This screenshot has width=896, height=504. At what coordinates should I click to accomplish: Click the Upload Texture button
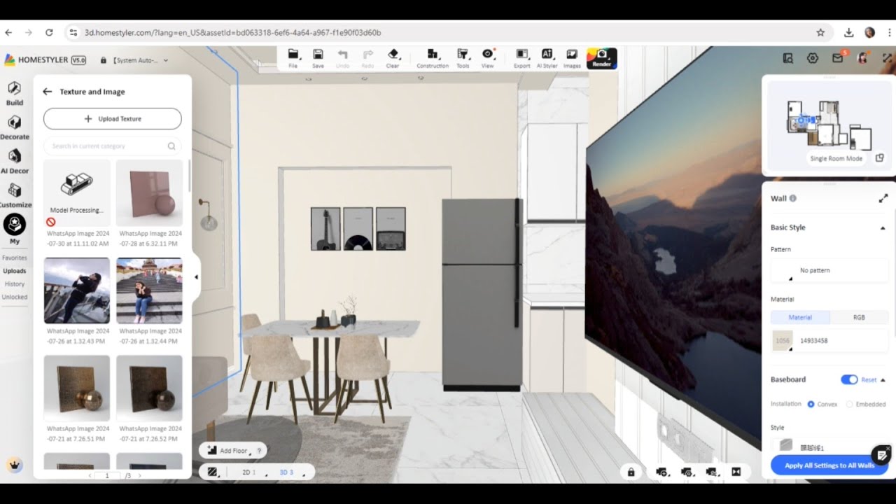pos(112,119)
